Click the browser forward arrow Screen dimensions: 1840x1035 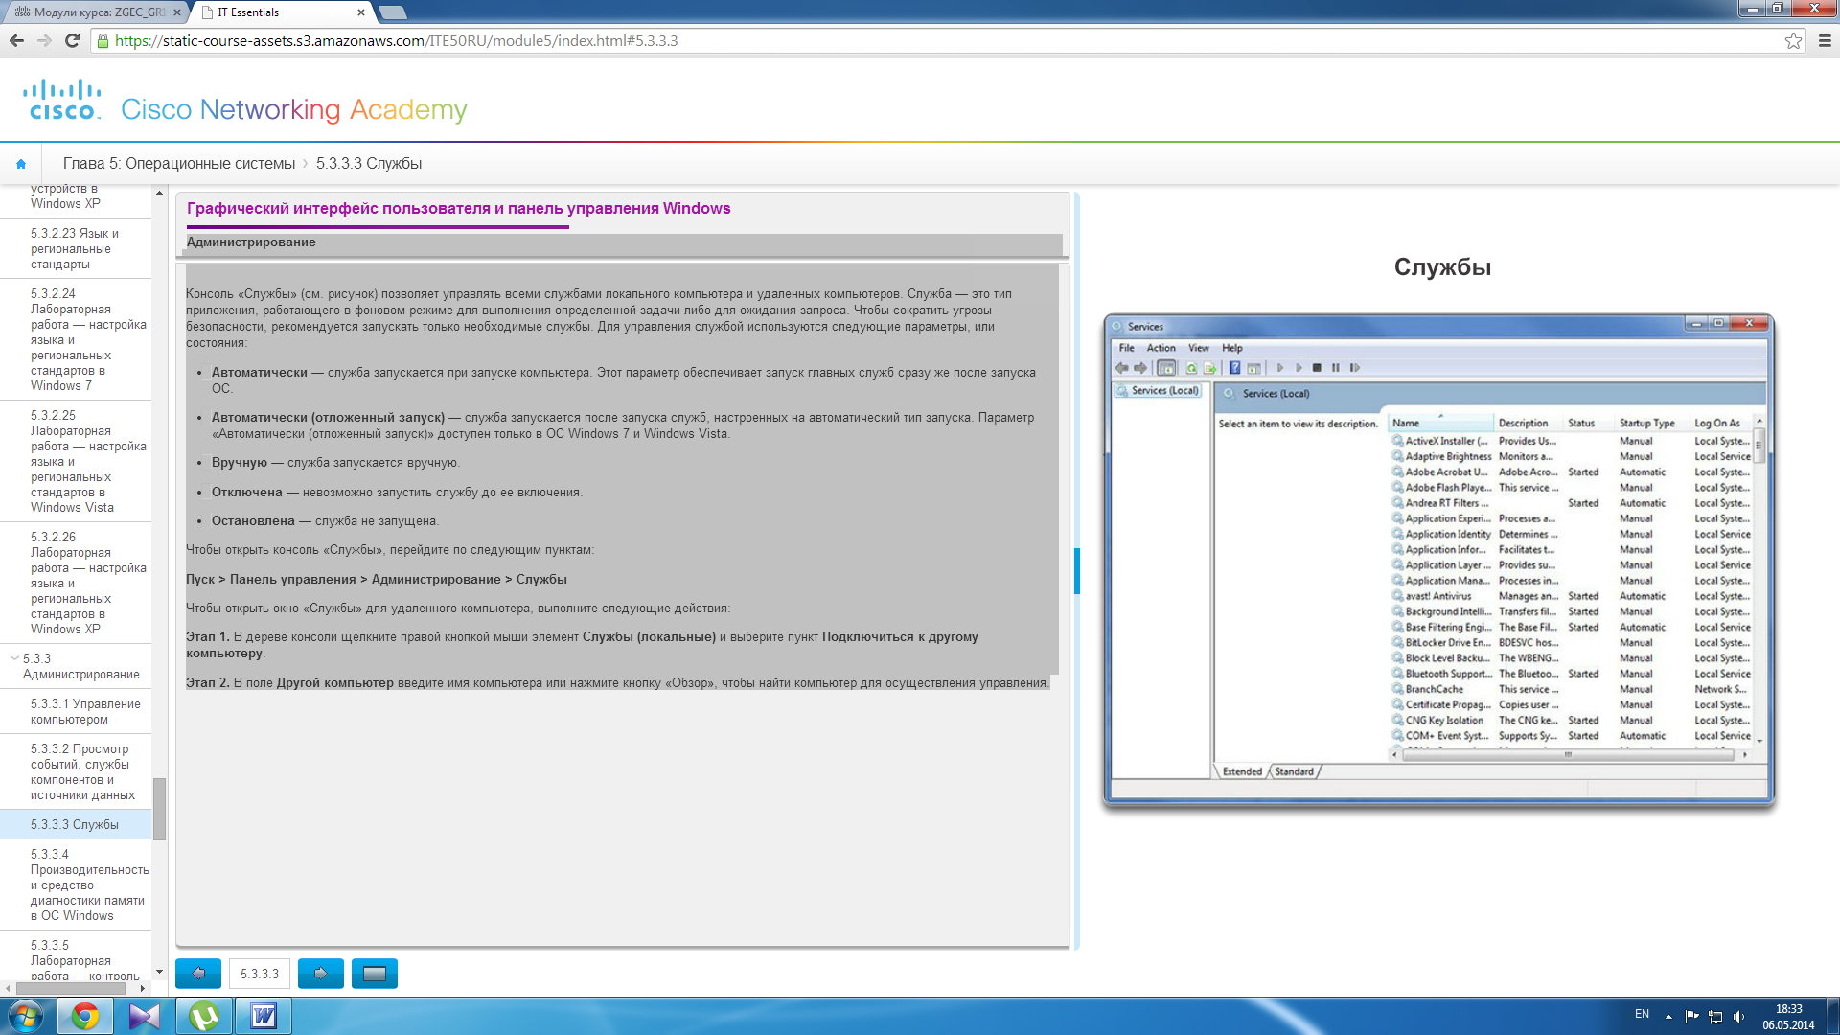click(x=44, y=40)
